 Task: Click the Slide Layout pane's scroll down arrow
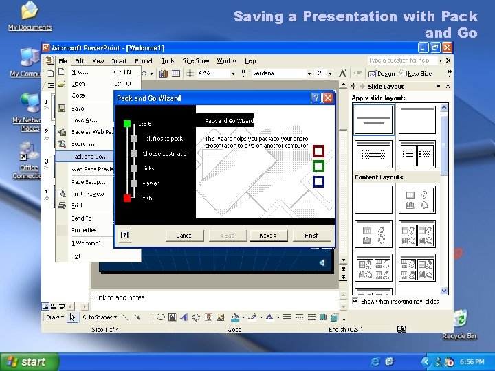click(444, 291)
